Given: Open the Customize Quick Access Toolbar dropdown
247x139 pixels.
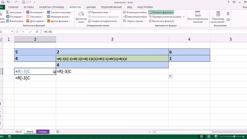Looking at the screenshot, I should coord(34,2).
